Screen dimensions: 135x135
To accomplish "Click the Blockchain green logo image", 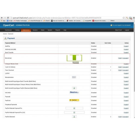I will pyautogui.click(x=74, y=58).
